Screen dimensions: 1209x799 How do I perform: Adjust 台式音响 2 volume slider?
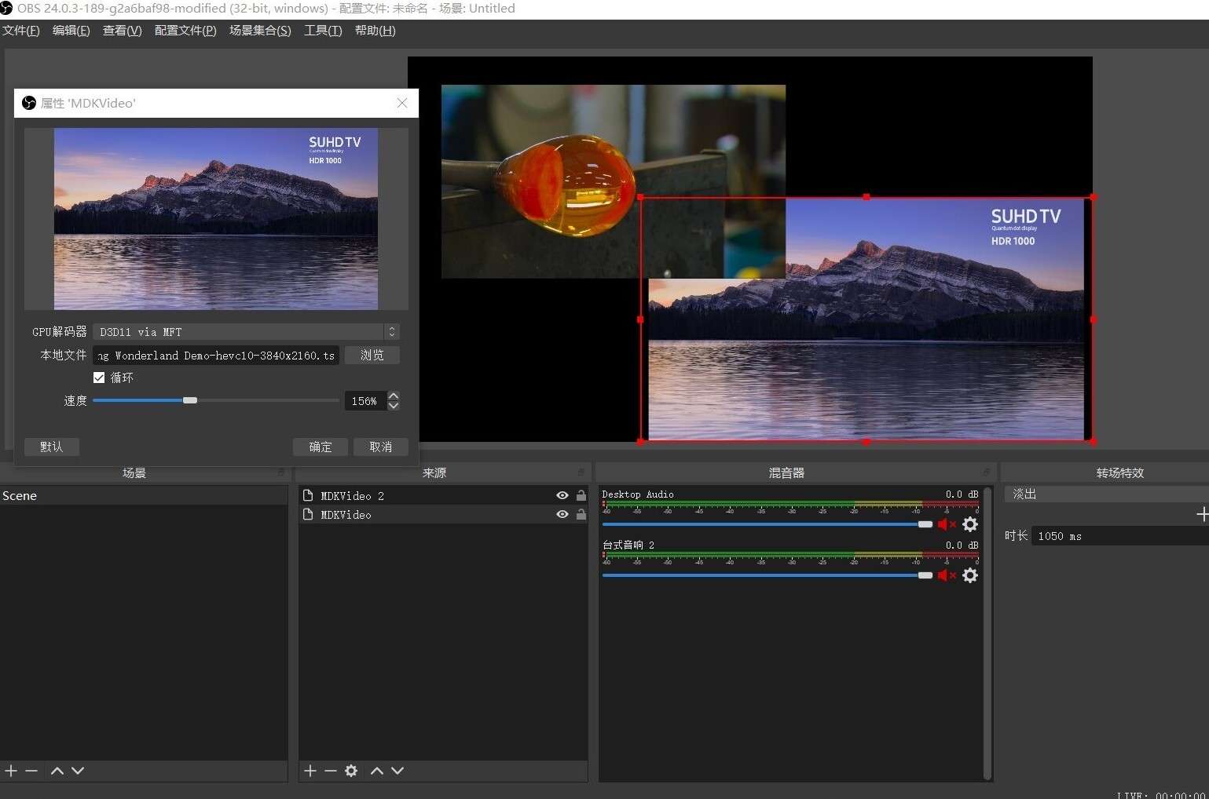(x=925, y=575)
